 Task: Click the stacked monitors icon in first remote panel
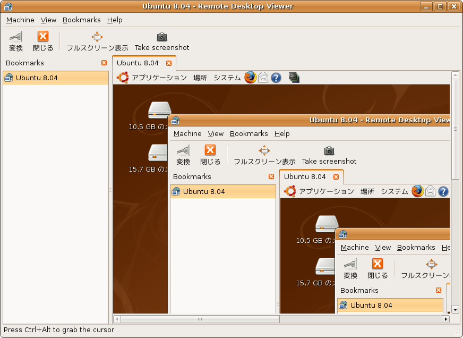294,78
